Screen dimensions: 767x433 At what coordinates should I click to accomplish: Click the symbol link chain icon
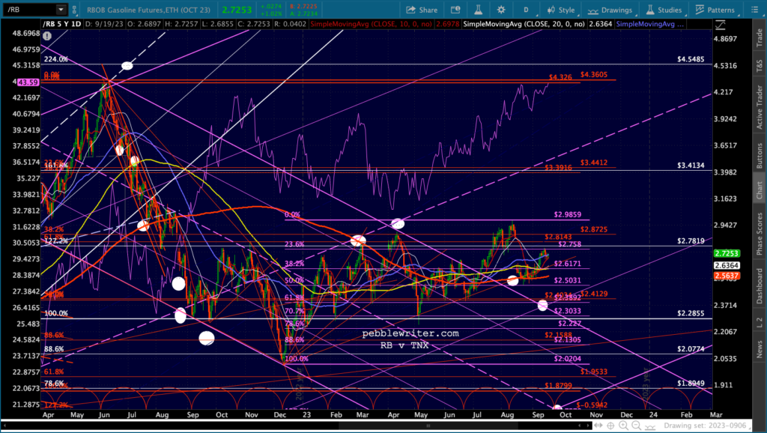[74, 10]
